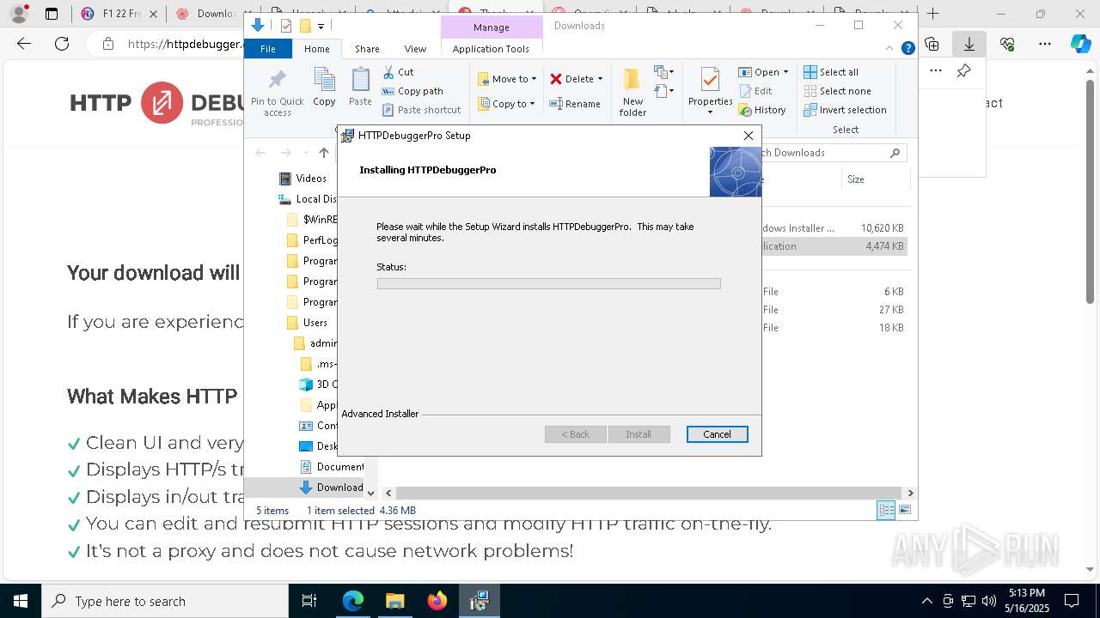The height and width of the screenshot is (618, 1100).
Task: Open the Application Tools tab
Action: click(x=491, y=49)
